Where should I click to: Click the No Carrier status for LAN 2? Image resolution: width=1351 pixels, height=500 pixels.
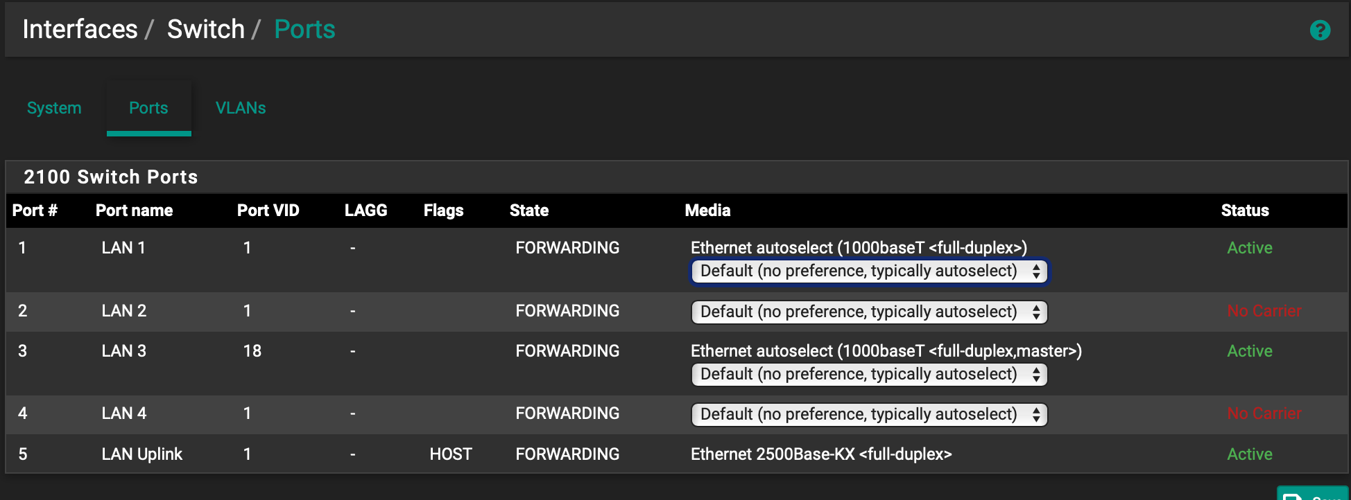point(1264,311)
